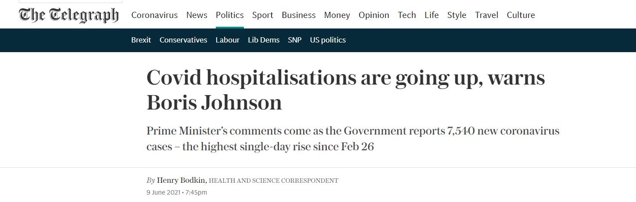Viewport: 636px width, 202px height.
Task: Open the Coronavirus section
Action: tap(154, 15)
